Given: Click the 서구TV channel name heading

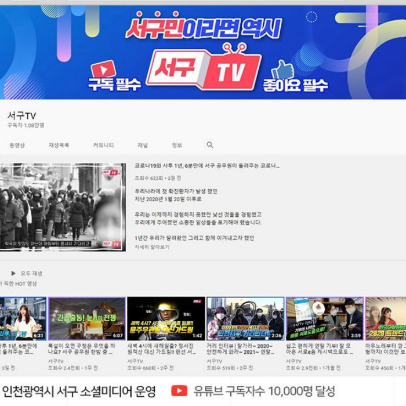Looking at the screenshot, I should 21,115.
